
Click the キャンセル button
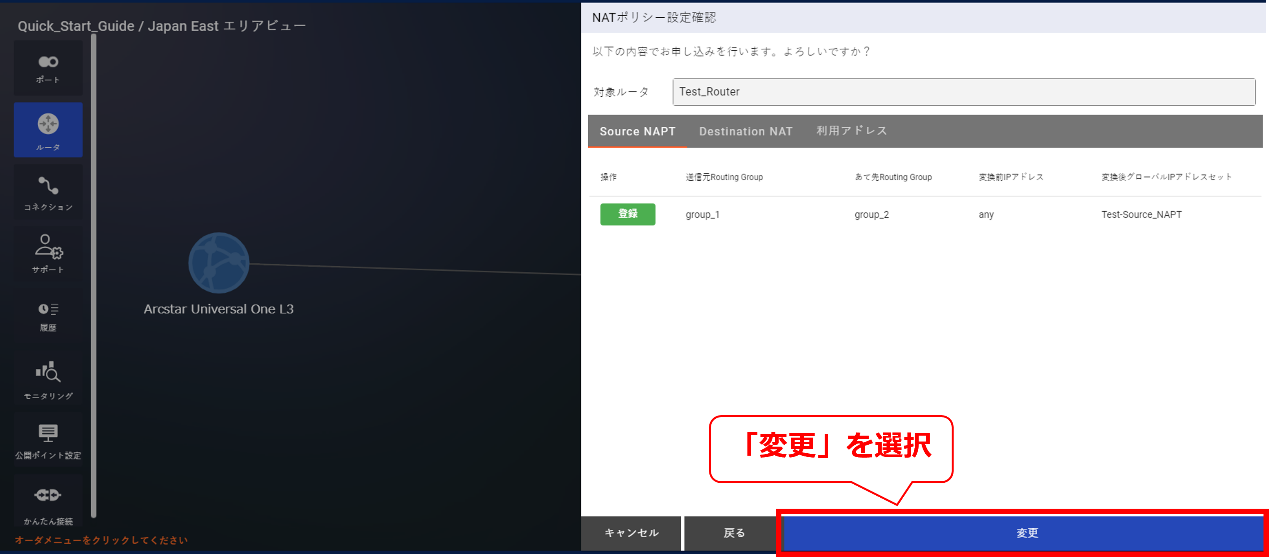[631, 533]
